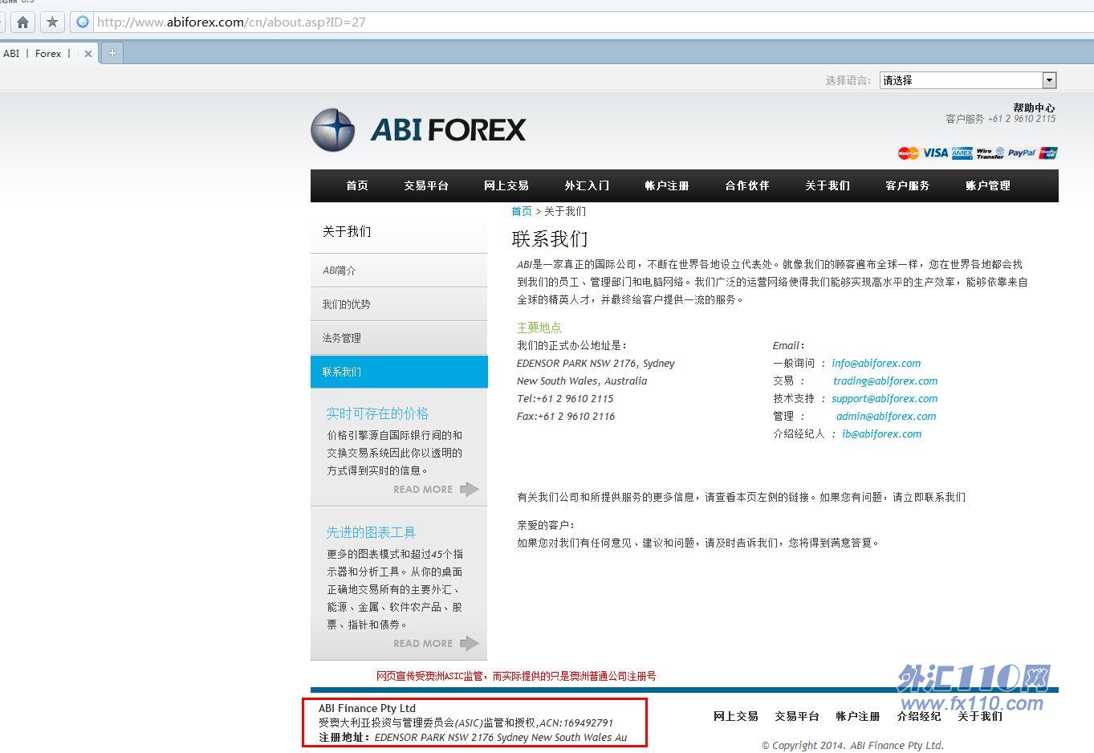Click the New South Wales, Australia line
This screenshot has width=1094, height=753.
[x=582, y=381]
